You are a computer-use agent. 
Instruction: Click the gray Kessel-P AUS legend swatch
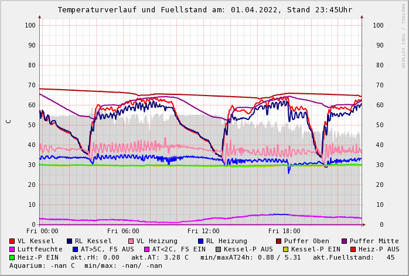tap(217, 249)
